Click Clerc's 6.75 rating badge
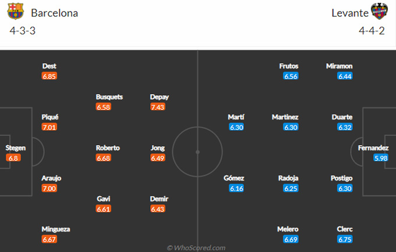396x252 pixels. [x=345, y=239]
